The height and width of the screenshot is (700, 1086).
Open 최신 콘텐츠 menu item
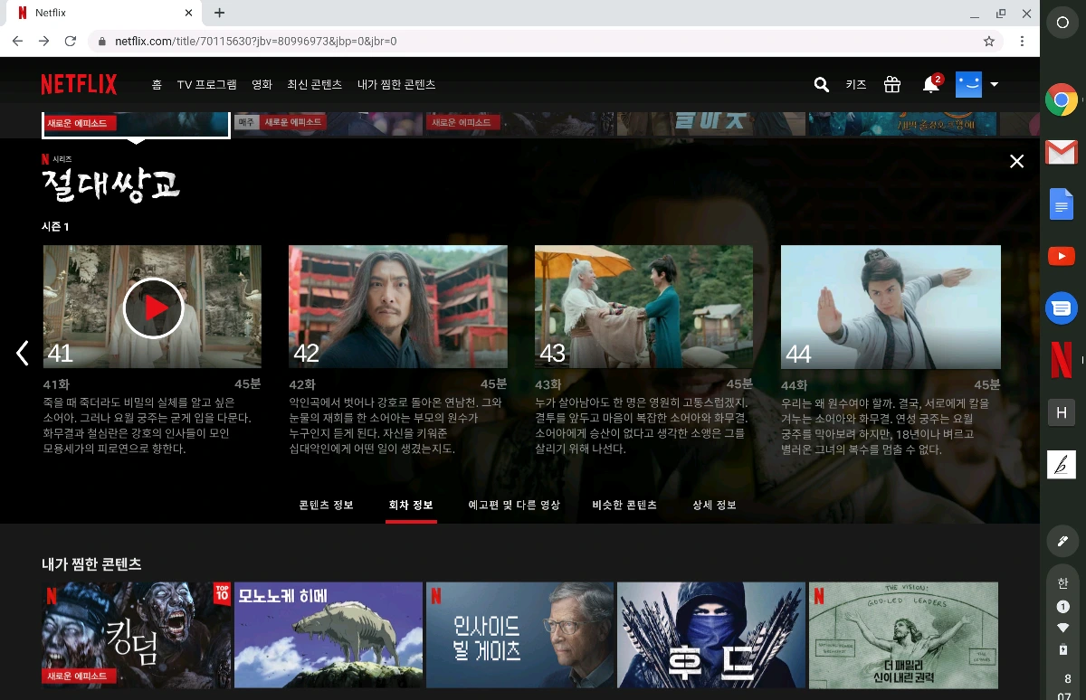click(x=314, y=84)
